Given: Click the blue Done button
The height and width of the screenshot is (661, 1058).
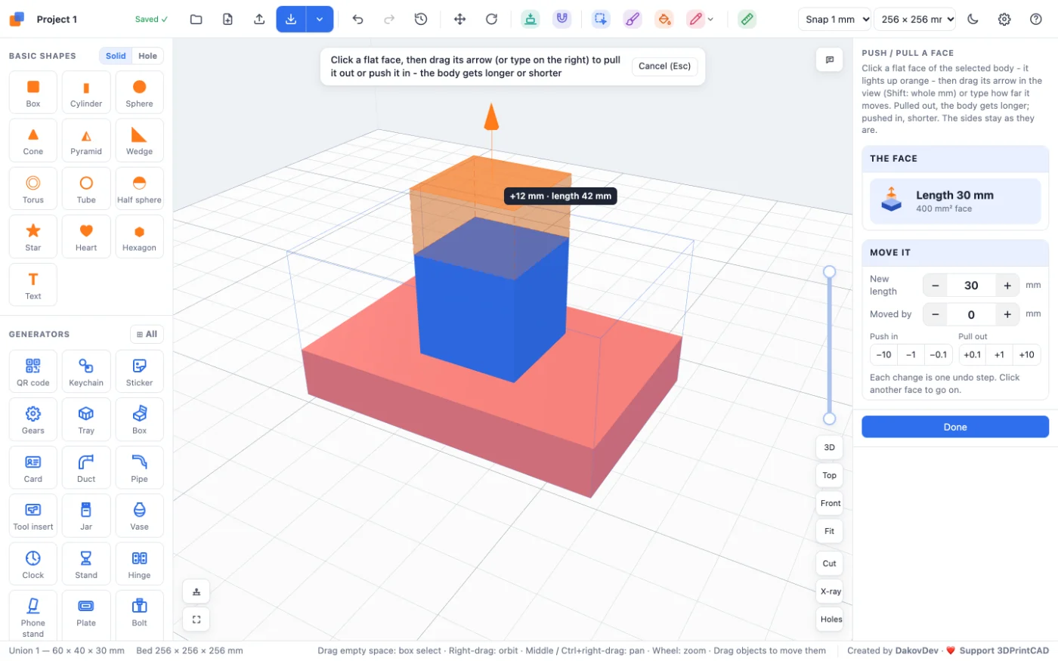Looking at the screenshot, I should 955,427.
